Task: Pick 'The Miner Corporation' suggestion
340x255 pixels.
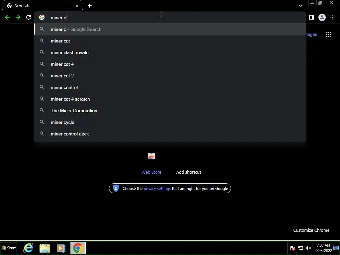Action: pyautogui.click(x=170, y=111)
